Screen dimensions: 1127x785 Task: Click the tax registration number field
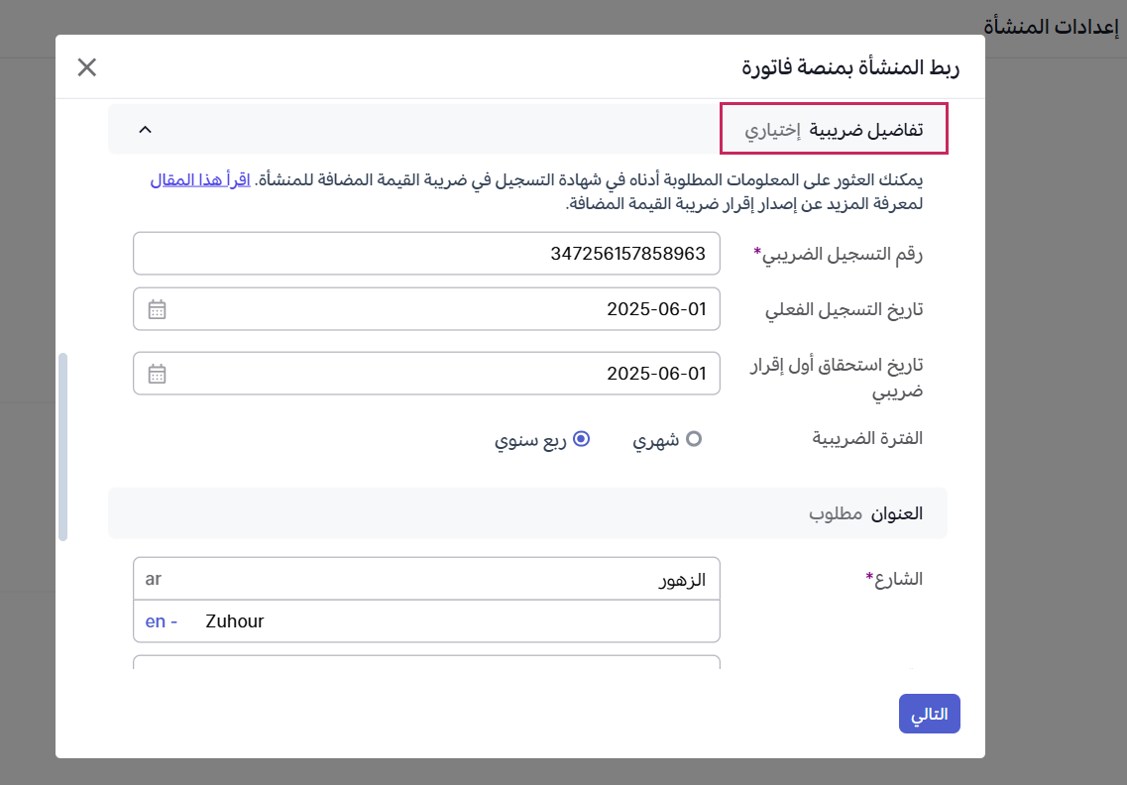426,254
